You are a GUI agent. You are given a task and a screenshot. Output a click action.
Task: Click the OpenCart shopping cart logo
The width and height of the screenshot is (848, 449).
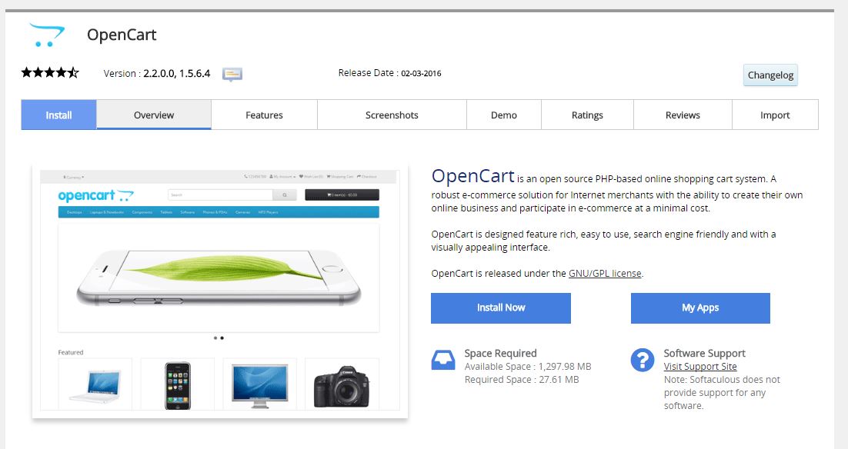click(46, 35)
